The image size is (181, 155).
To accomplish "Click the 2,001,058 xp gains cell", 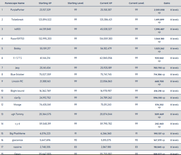I will tap(159, 11).
